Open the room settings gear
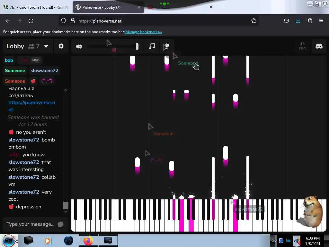The height and width of the screenshot is (247, 329). tap(61, 46)
